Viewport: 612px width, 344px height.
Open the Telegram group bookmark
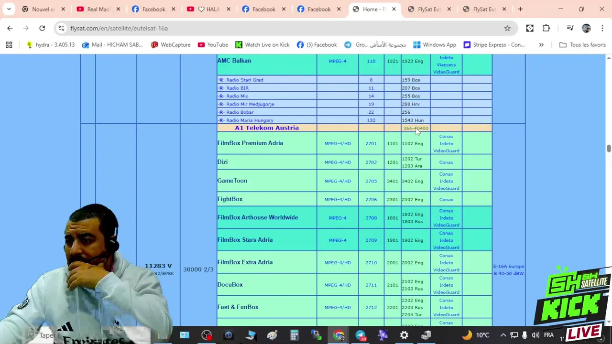[375, 44]
